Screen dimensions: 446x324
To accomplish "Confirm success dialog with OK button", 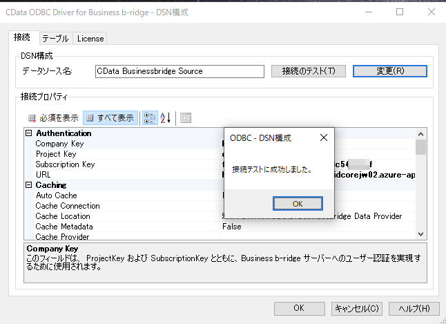I will [298, 204].
